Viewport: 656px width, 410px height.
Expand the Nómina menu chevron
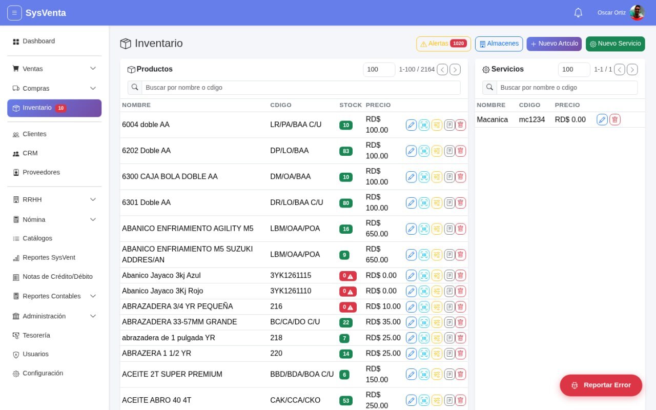[93, 219]
